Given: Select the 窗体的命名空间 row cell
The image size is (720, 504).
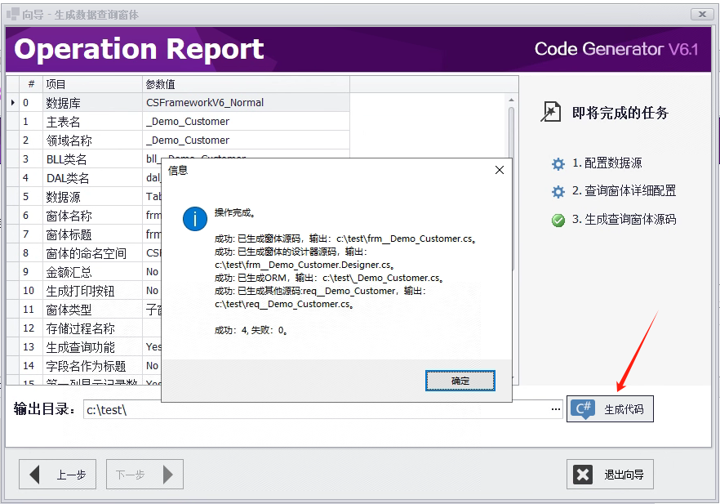Looking at the screenshot, I should pyautogui.click(x=92, y=253).
